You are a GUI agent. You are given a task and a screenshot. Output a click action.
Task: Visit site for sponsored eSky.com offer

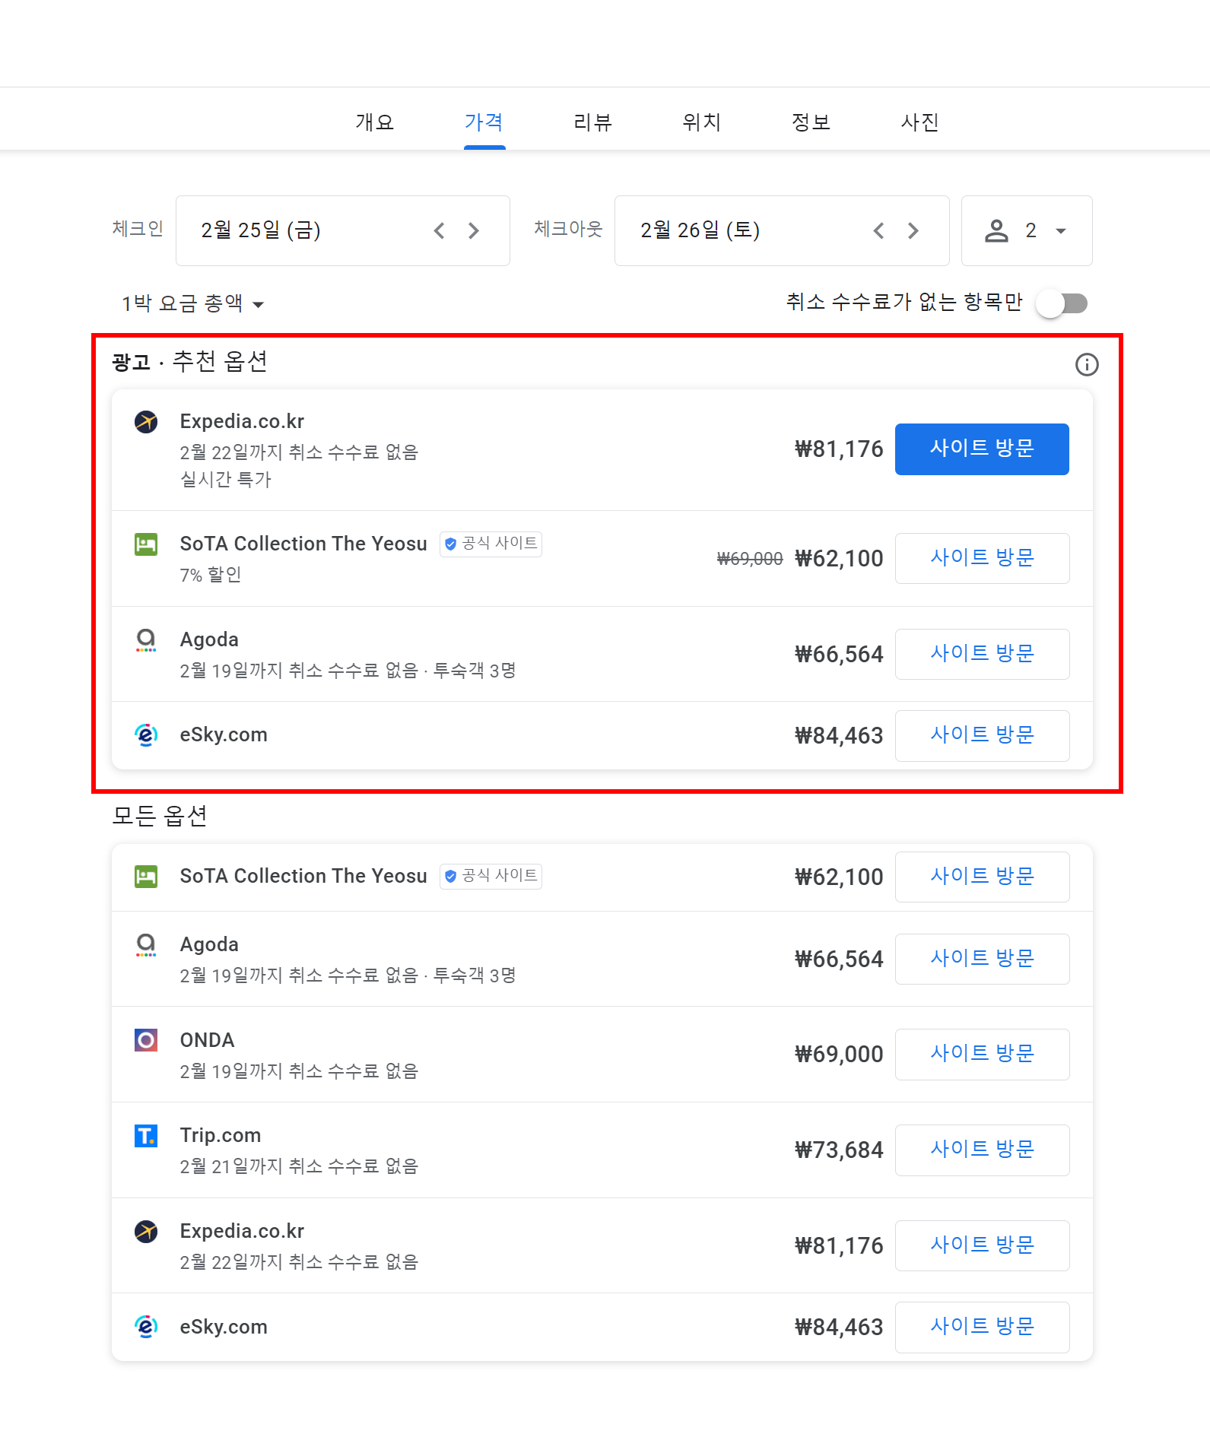[x=982, y=735]
